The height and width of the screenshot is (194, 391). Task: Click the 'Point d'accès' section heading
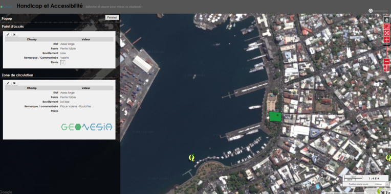coord(13,27)
